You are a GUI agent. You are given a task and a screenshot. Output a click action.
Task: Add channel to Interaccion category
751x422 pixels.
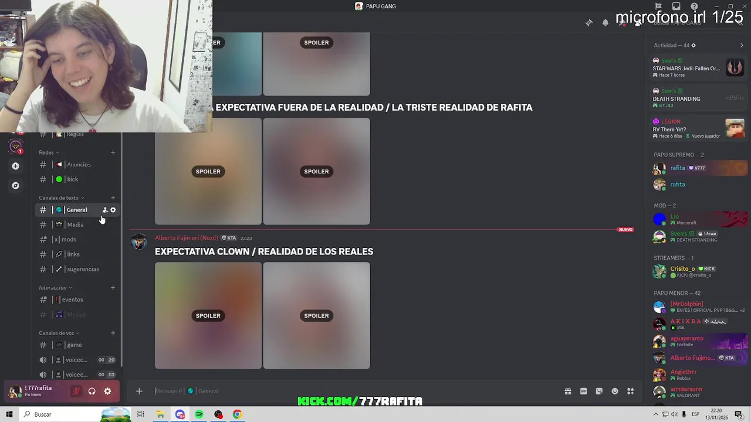(x=113, y=288)
